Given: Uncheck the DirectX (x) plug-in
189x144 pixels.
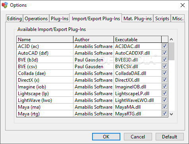Looking at the screenshot, I should (x=164, y=80).
